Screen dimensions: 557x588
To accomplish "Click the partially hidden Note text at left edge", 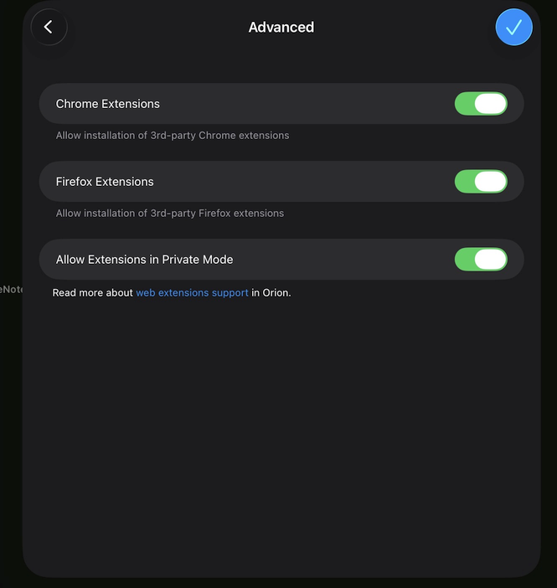I will (x=11, y=289).
